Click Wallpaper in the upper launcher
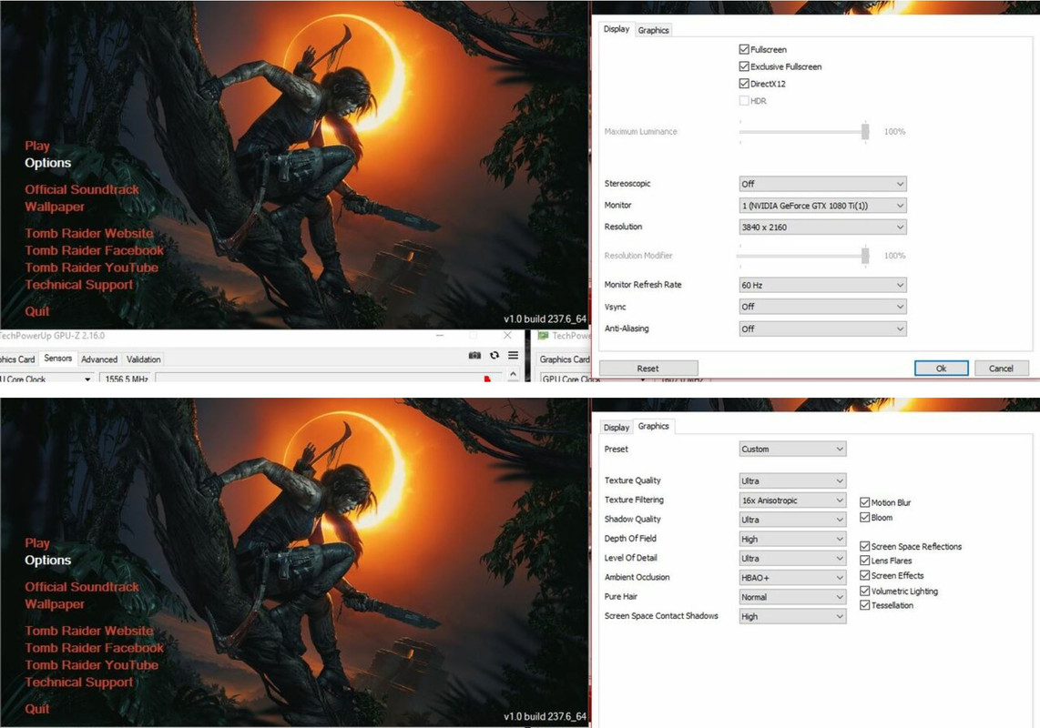Image resolution: width=1040 pixels, height=728 pixels. (x=55, y=207)
